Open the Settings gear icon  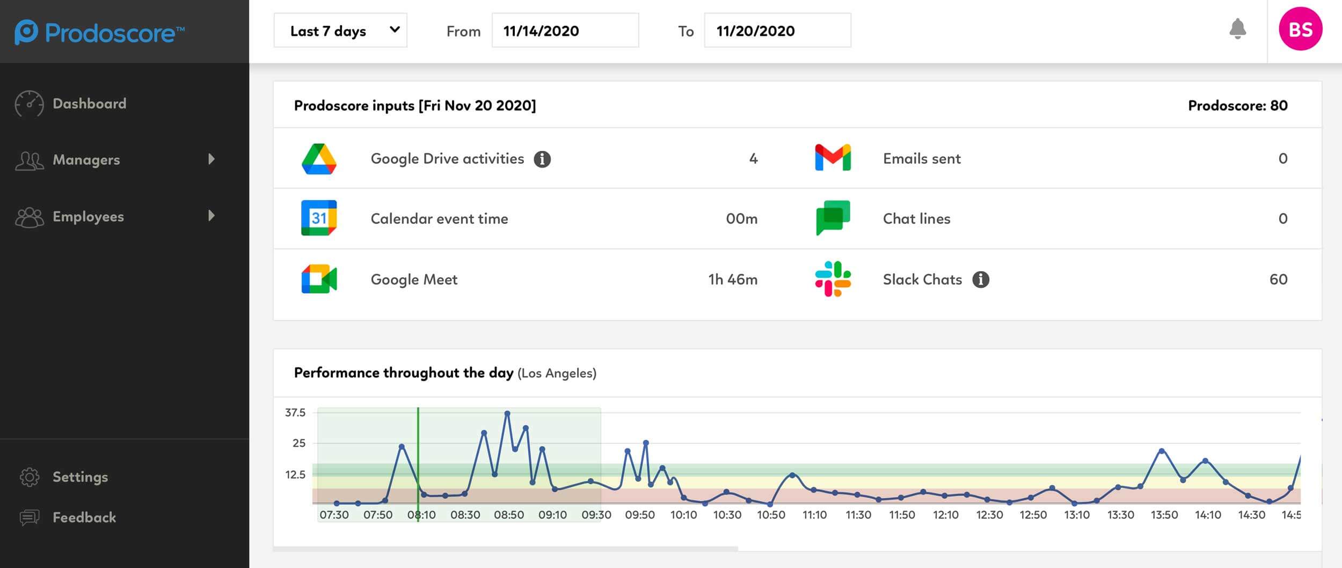point(30,477)
